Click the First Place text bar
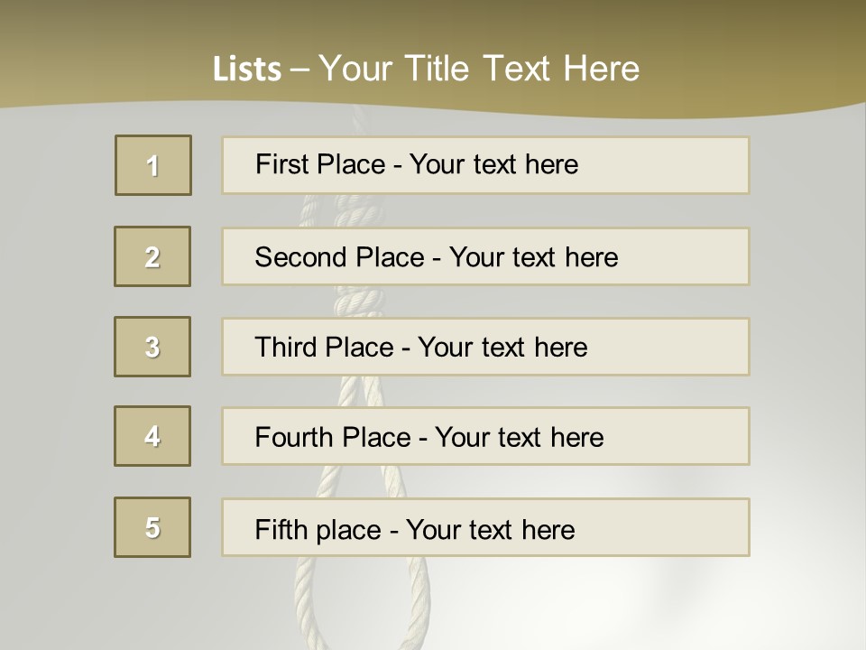Screen dimensions: 866x650 click(x=485, y=165)
